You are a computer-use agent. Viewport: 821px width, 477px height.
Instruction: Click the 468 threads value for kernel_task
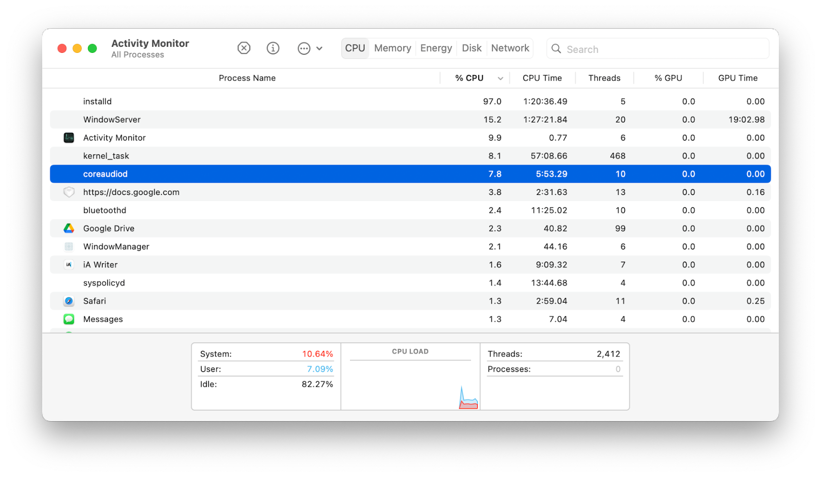(617, 156)
